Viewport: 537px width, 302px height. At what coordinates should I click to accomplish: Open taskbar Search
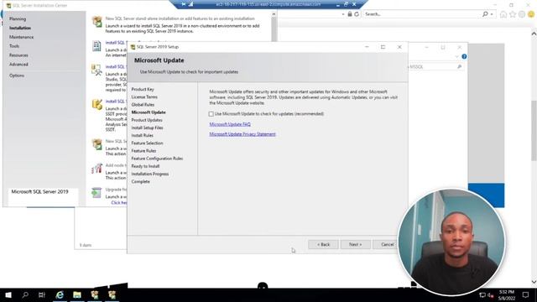25,294
